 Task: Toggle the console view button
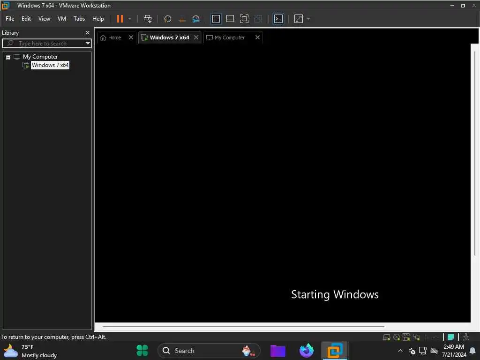point(278,19)
